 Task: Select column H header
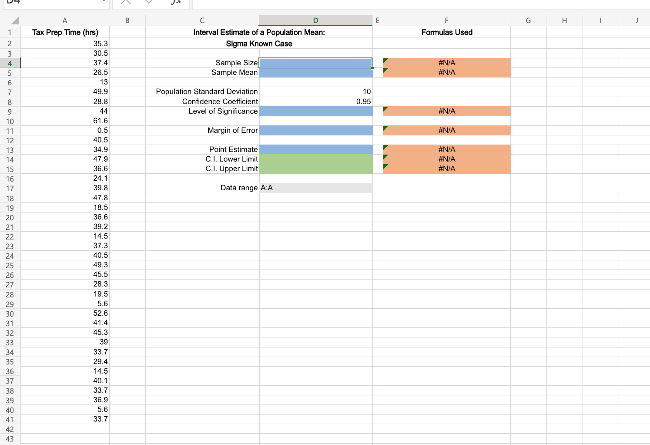(x=564, y=20)
